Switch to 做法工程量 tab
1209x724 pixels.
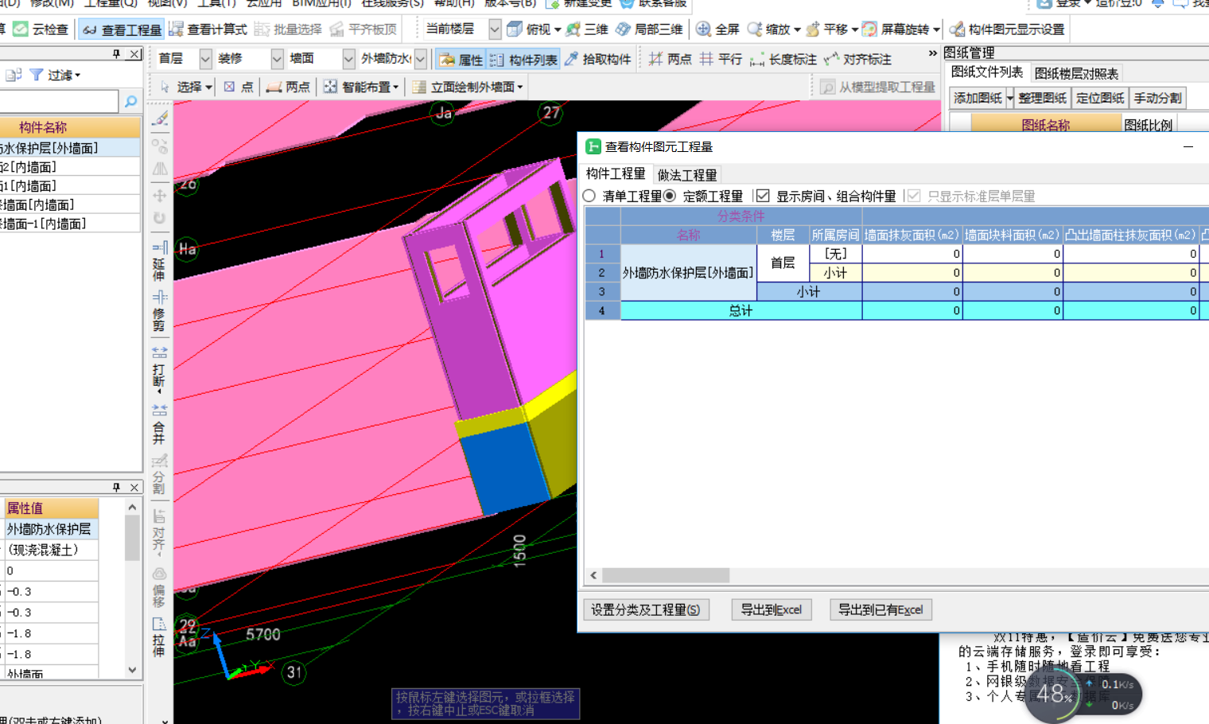(687, 175)
